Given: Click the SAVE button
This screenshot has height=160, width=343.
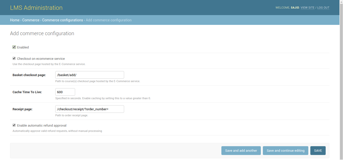Looking at the screenshot, I should coord(318,150).
